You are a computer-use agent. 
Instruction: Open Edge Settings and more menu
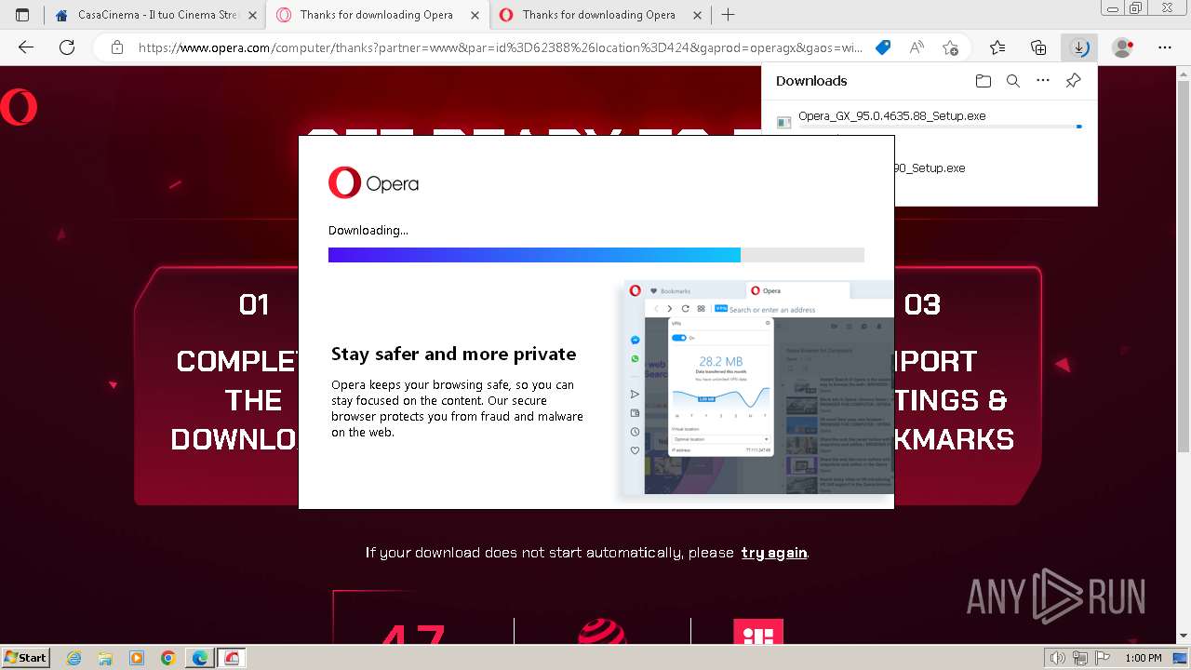(1165, 47)
